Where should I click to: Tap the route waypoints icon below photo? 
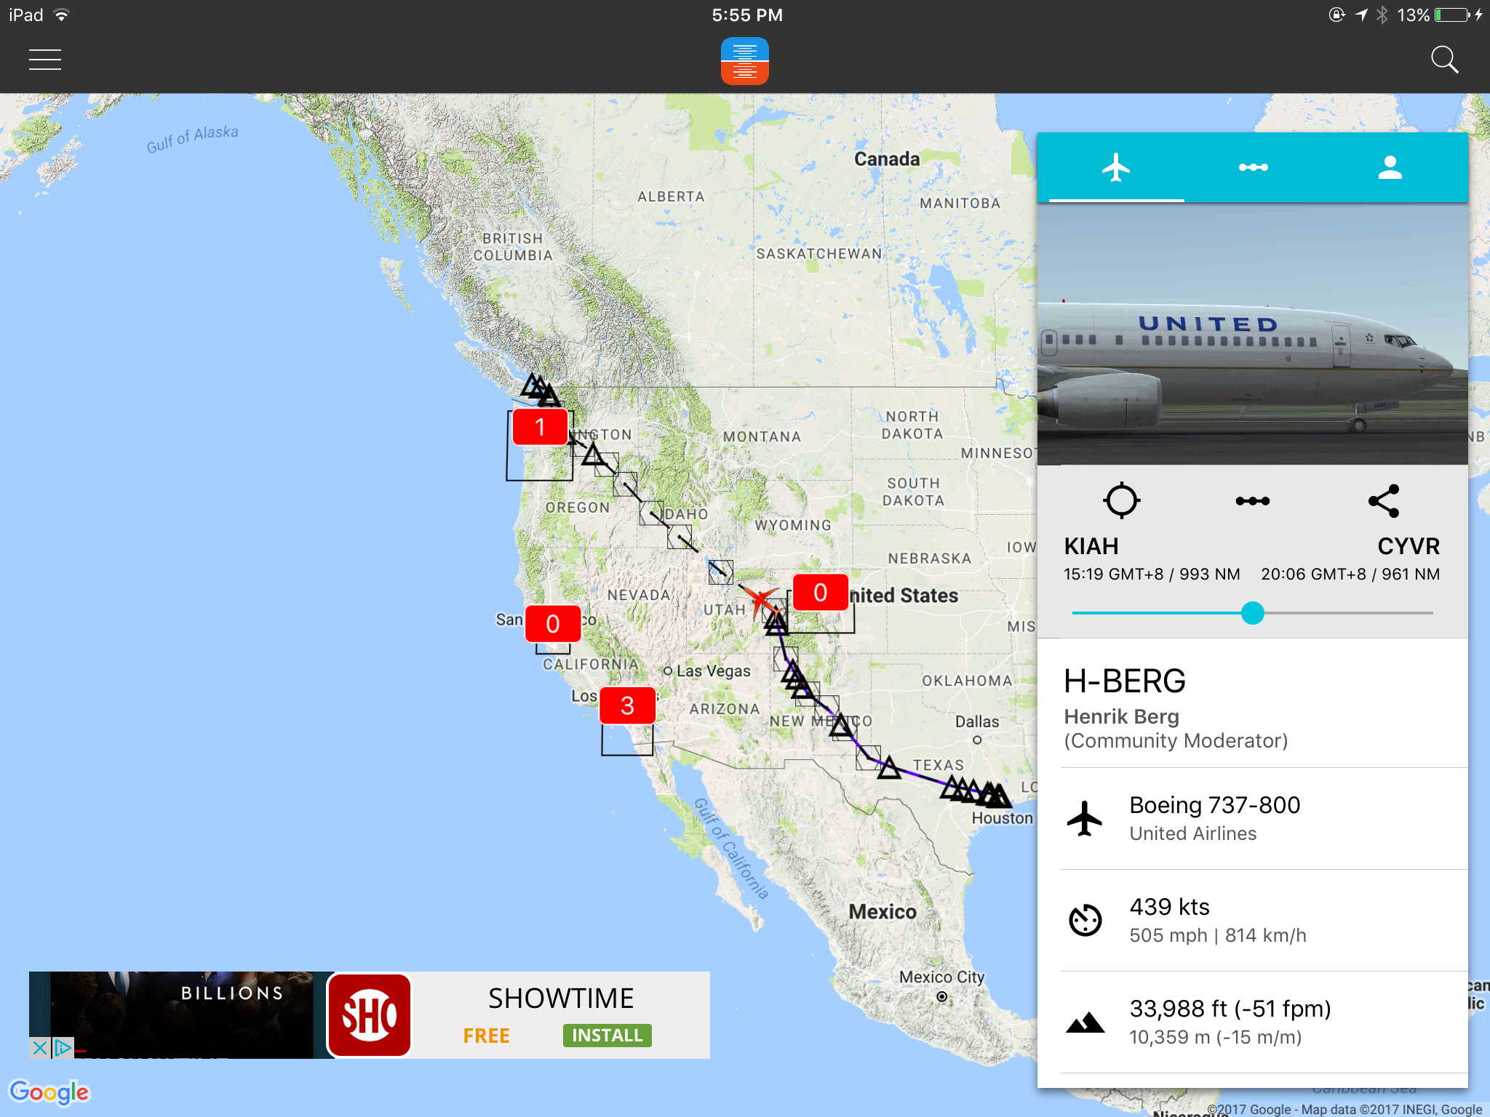[x=1253, y=501]
